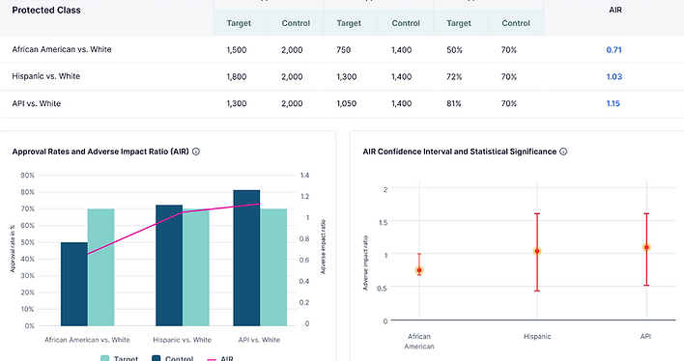
Task: Click API vs. White bar chart axis label
Action: point(259,340)
